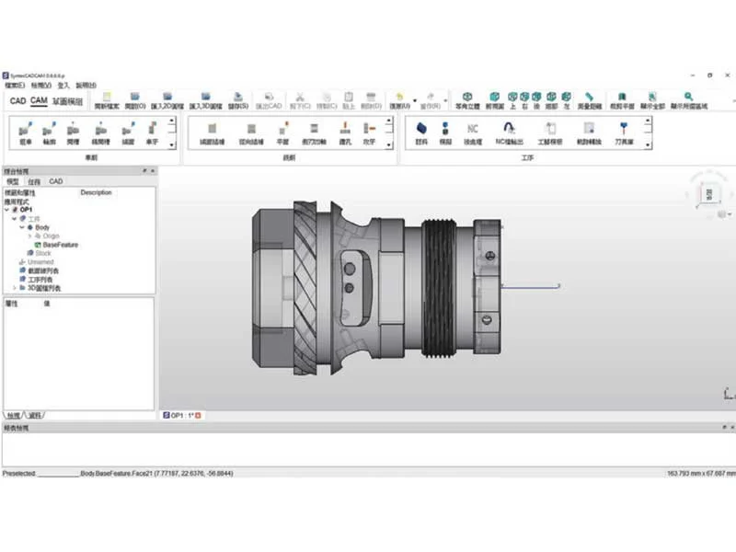Screen dimensions: 736x552
Task: Click the Show all icon
Action: pyautogui.click(x=652, y=97)
